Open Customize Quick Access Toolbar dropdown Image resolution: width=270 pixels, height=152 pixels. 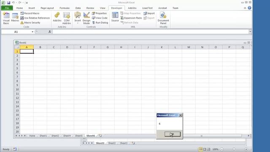(x=27, y=3)
